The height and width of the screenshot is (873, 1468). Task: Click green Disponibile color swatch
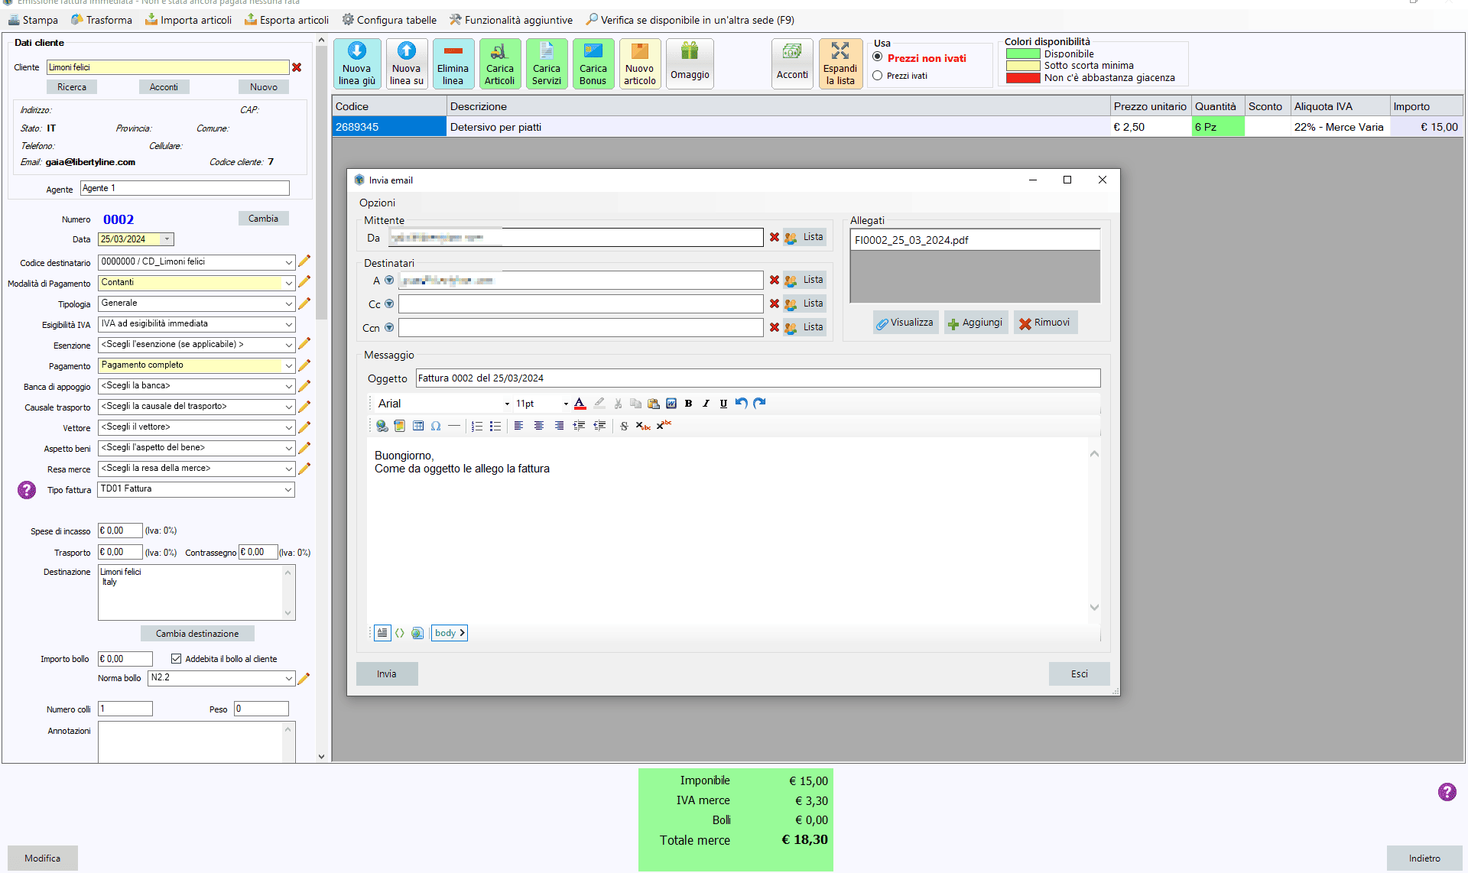pos(1022,54)
